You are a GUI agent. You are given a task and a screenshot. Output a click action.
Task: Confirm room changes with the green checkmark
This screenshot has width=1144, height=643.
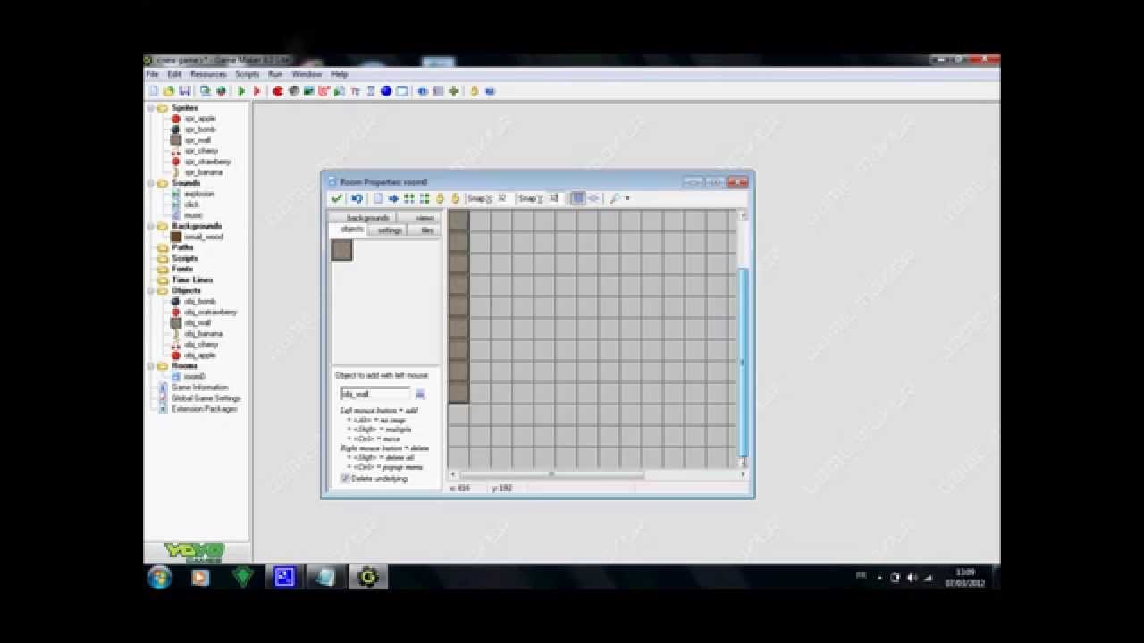pos(336,198)
